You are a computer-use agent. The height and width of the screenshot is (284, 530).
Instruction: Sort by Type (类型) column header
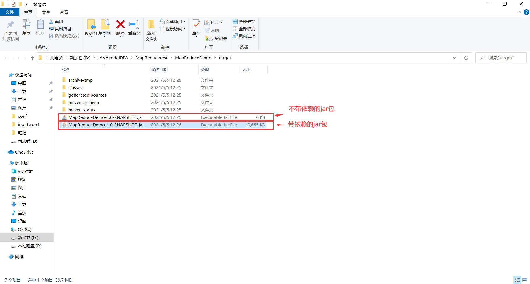[219, 69]
